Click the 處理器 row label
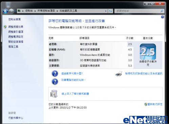Viewport: 169px width, 124px height. tap(53, 44)
